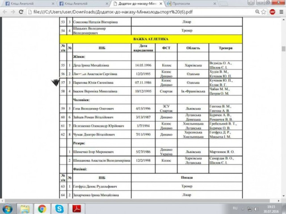The image size is (286, 214).
Task: Open Adobe Reader from the taskbar
Action: [76, 208]
